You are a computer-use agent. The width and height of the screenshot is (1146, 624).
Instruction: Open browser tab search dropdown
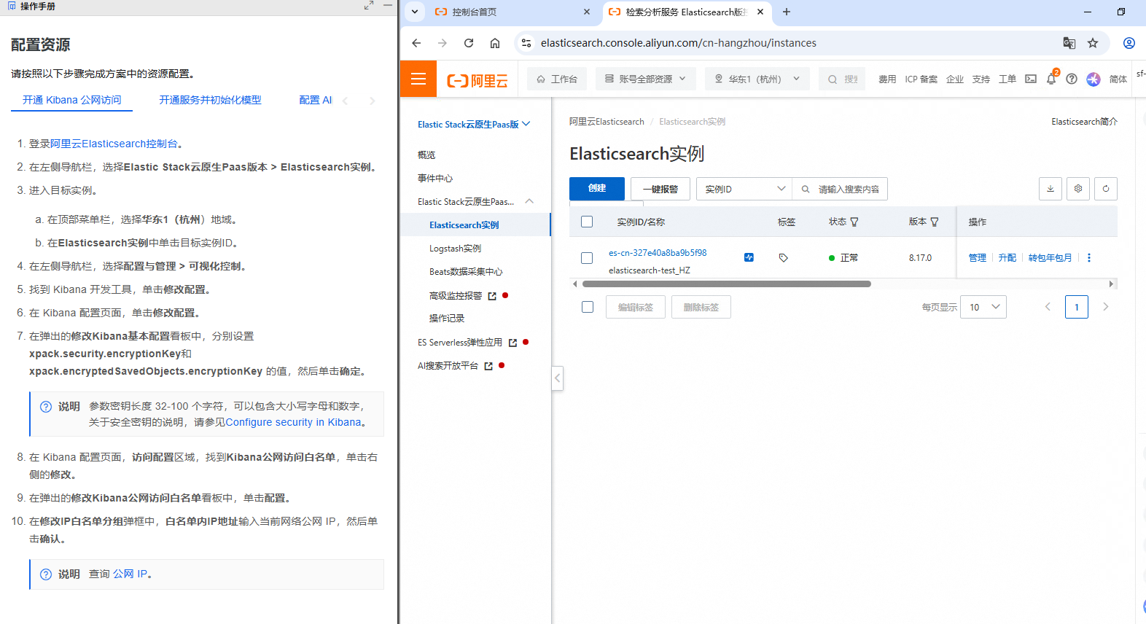[414, 12]
